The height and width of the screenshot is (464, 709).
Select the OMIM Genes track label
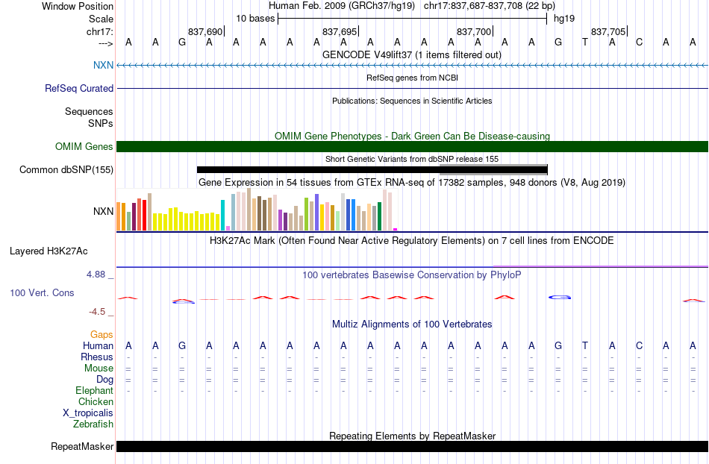click(x=84, y=146)
